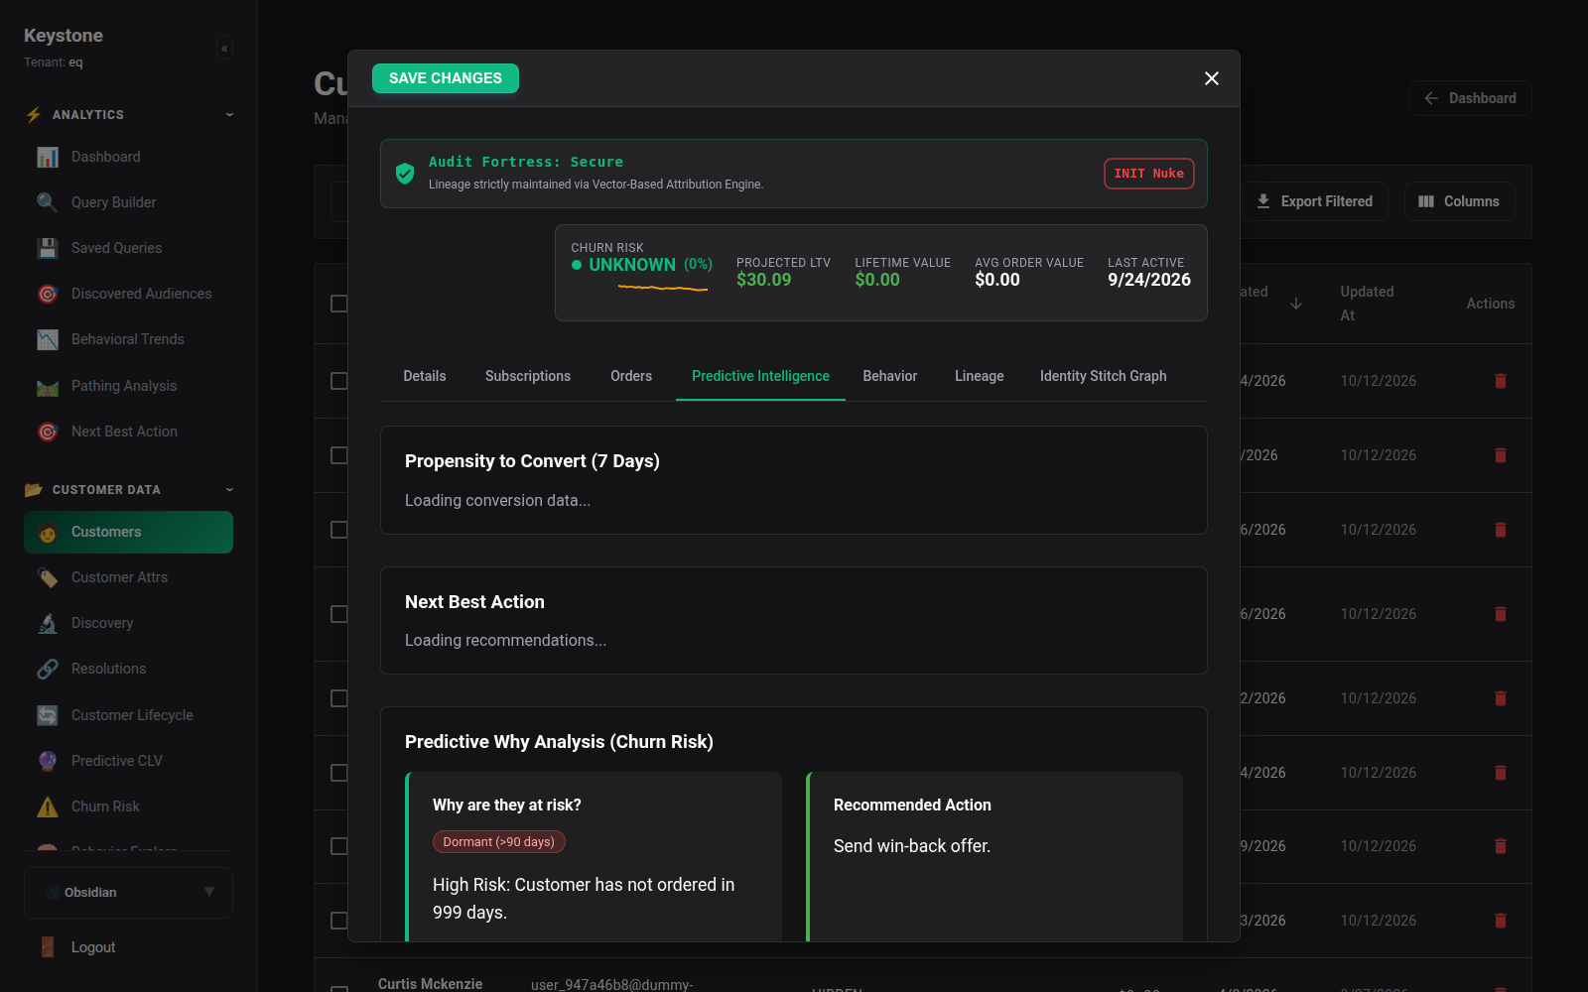Sort by the Created column arrow
The width and height of the screenshot is (1588, 992).
point(1296,304)
